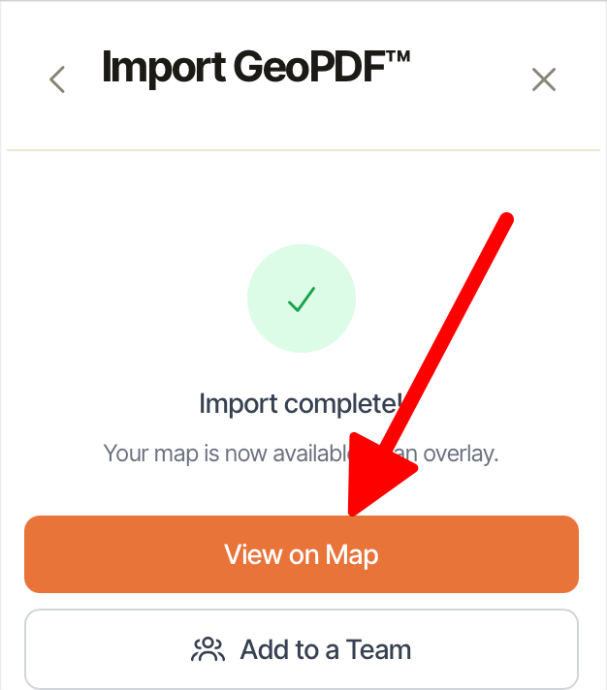Image resolution: width=607 pixels, height=690 pixels.
Task: Click the View on Map button
Action: click(x=302, y=554)
